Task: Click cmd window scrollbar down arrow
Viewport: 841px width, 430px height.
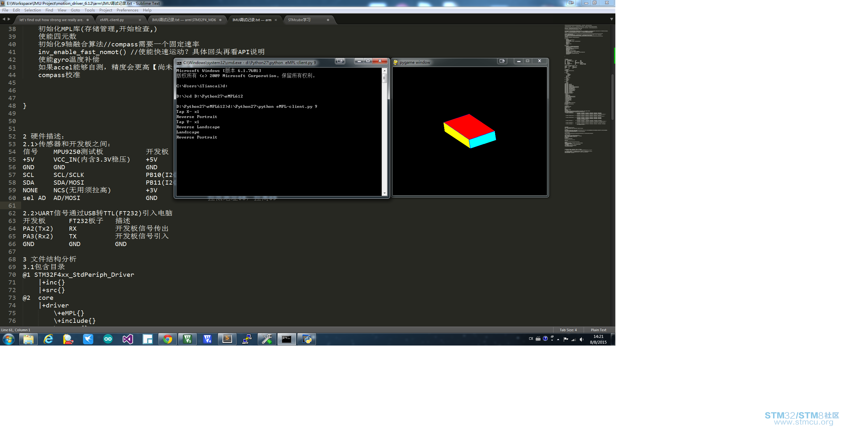Action: pyautogui.click(x=385, y=193)
